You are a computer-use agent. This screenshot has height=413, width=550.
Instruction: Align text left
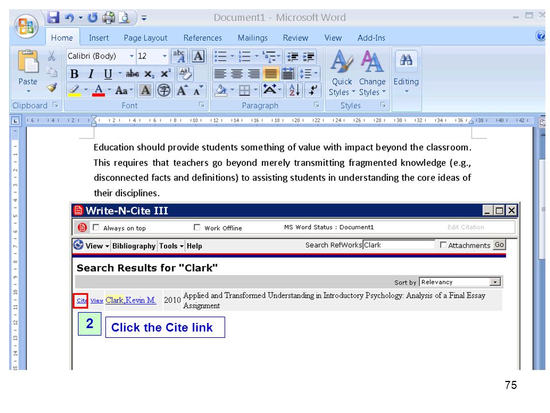[220, 74]
